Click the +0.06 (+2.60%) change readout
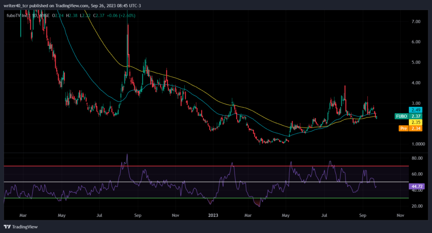The width and height of the screenshot is (432, 233). [121, 16]
